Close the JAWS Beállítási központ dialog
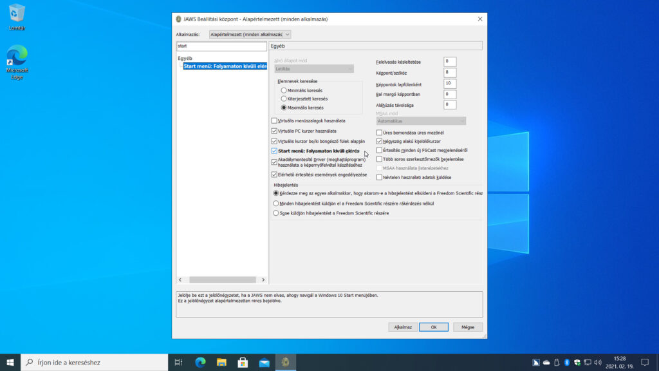 click(x=480, y=19)
